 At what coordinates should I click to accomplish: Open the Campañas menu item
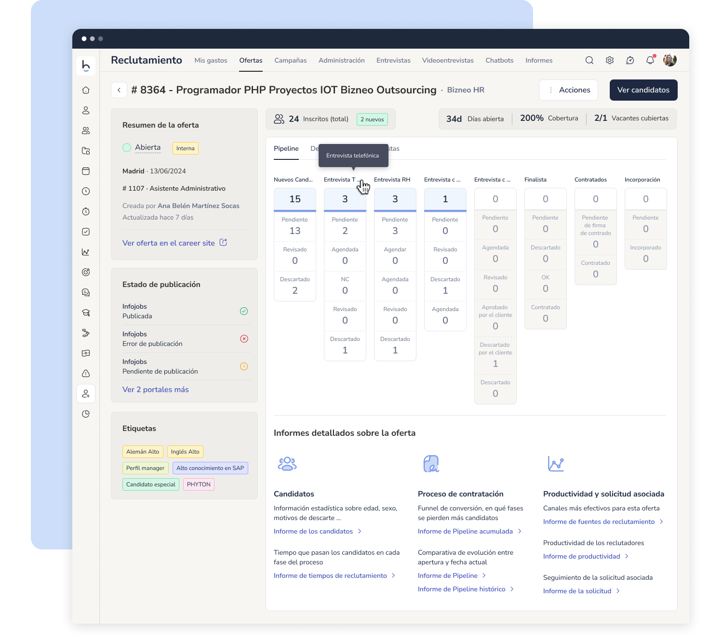click(291, 60)
